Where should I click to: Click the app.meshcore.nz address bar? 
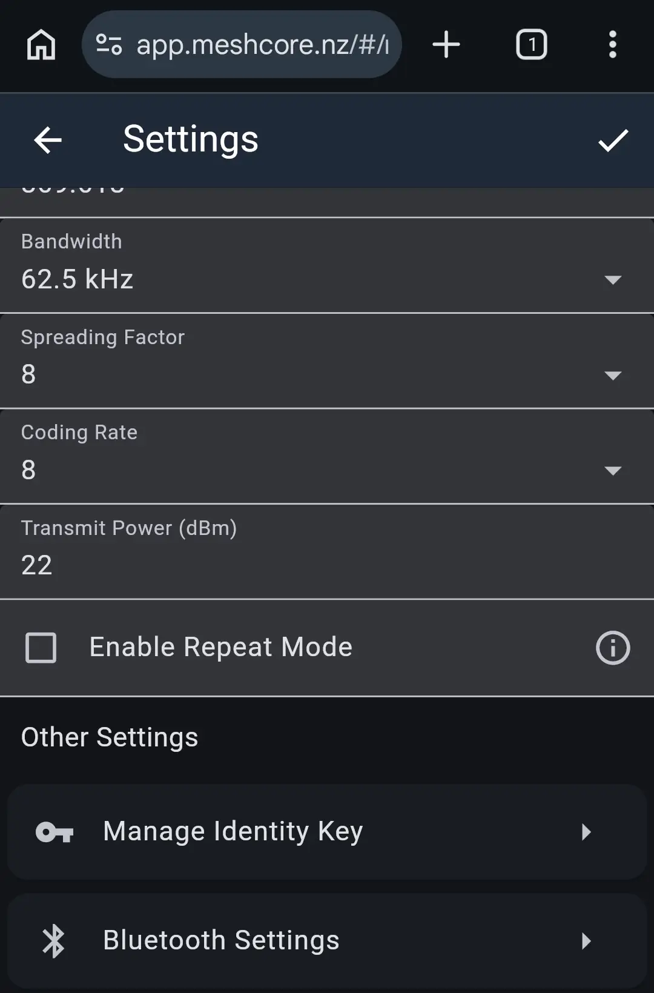[262, 45]
